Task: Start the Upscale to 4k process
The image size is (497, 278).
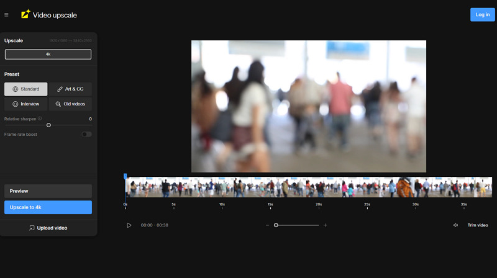Action: click(x=48, y=207)
